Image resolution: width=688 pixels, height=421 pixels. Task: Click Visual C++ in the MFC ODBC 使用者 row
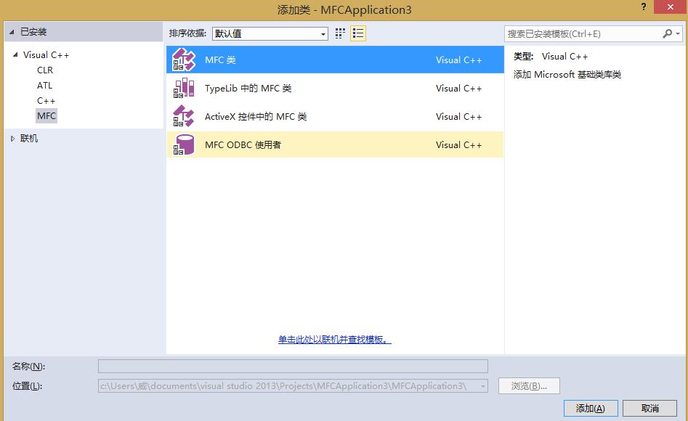pyautogui.click(x=458, y=144)
